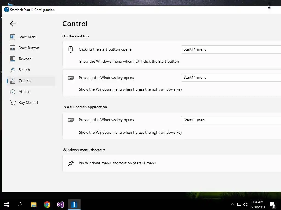Open the About page
Image resolution: width=281 pixels, height=210 pixels.
click(31, 92)
